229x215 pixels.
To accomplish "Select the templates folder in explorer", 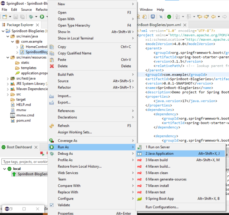I will tap(29, 68).
